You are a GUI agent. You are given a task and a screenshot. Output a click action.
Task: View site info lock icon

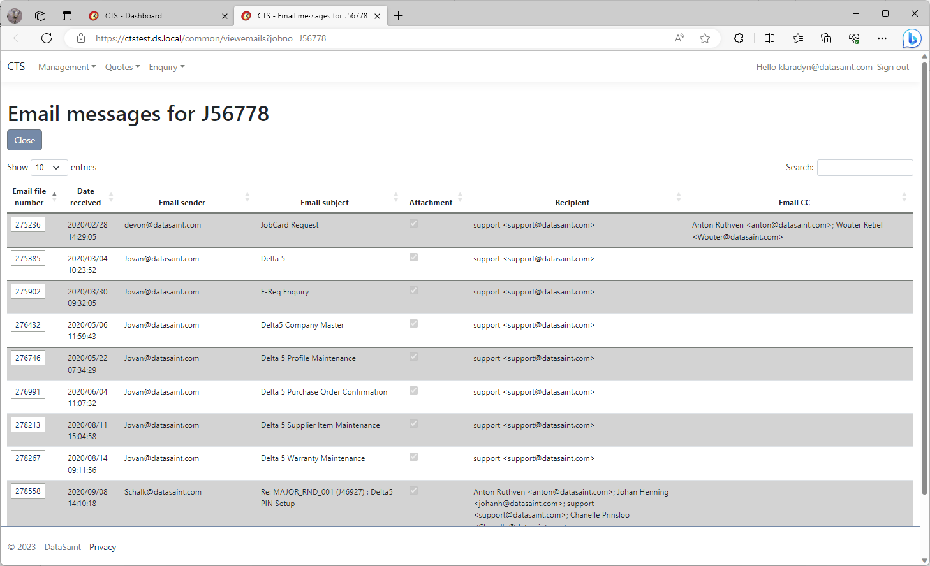pyautogui.click(x=81, y=38)
